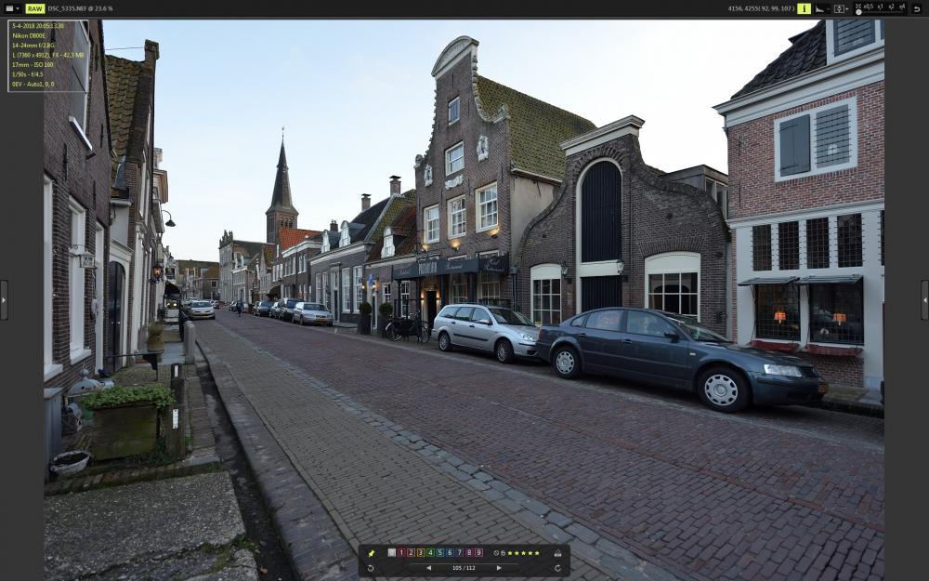Go to next image arrow
This screenshot has width=929, height=581.
[500, 568]
